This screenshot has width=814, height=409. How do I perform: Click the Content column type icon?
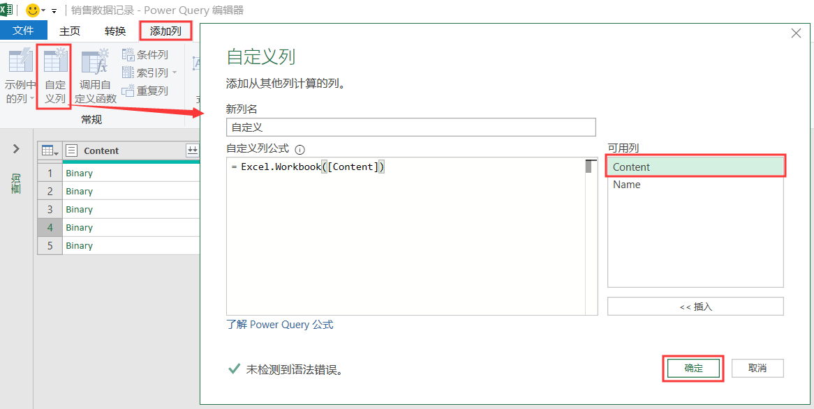coord(72,151)
